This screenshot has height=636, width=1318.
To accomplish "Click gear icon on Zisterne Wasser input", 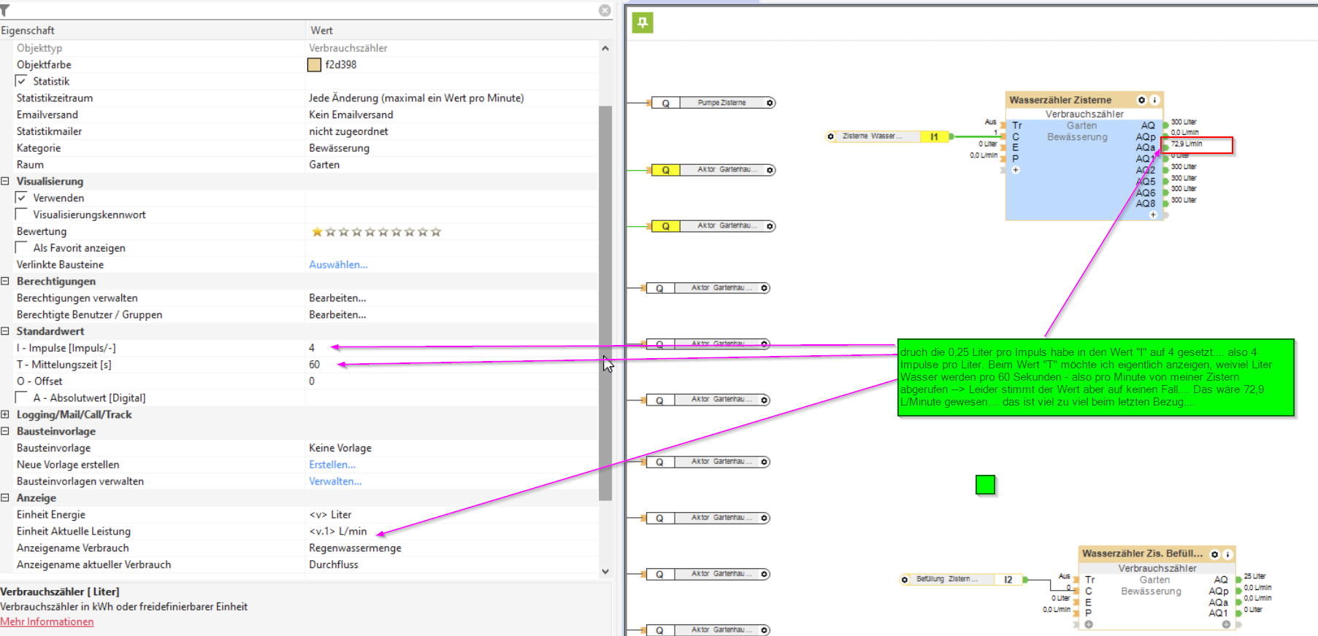I will (x=830, y=136).
